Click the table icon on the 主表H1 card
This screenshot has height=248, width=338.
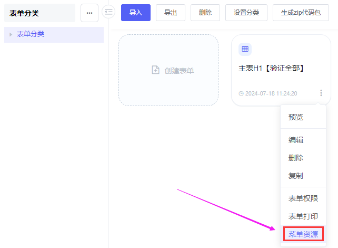point(245,49)
